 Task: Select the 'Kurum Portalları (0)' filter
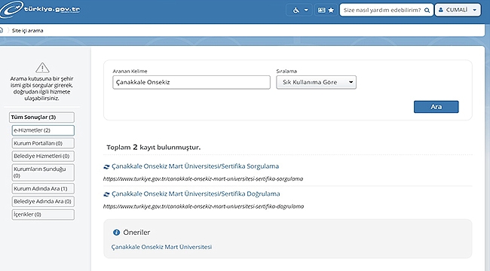pyautogui.click(x=43, y=143)
